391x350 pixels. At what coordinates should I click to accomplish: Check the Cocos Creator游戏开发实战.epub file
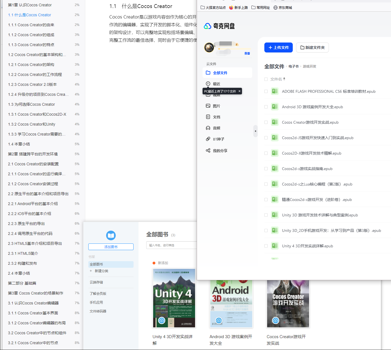click(x=266, y=122)
